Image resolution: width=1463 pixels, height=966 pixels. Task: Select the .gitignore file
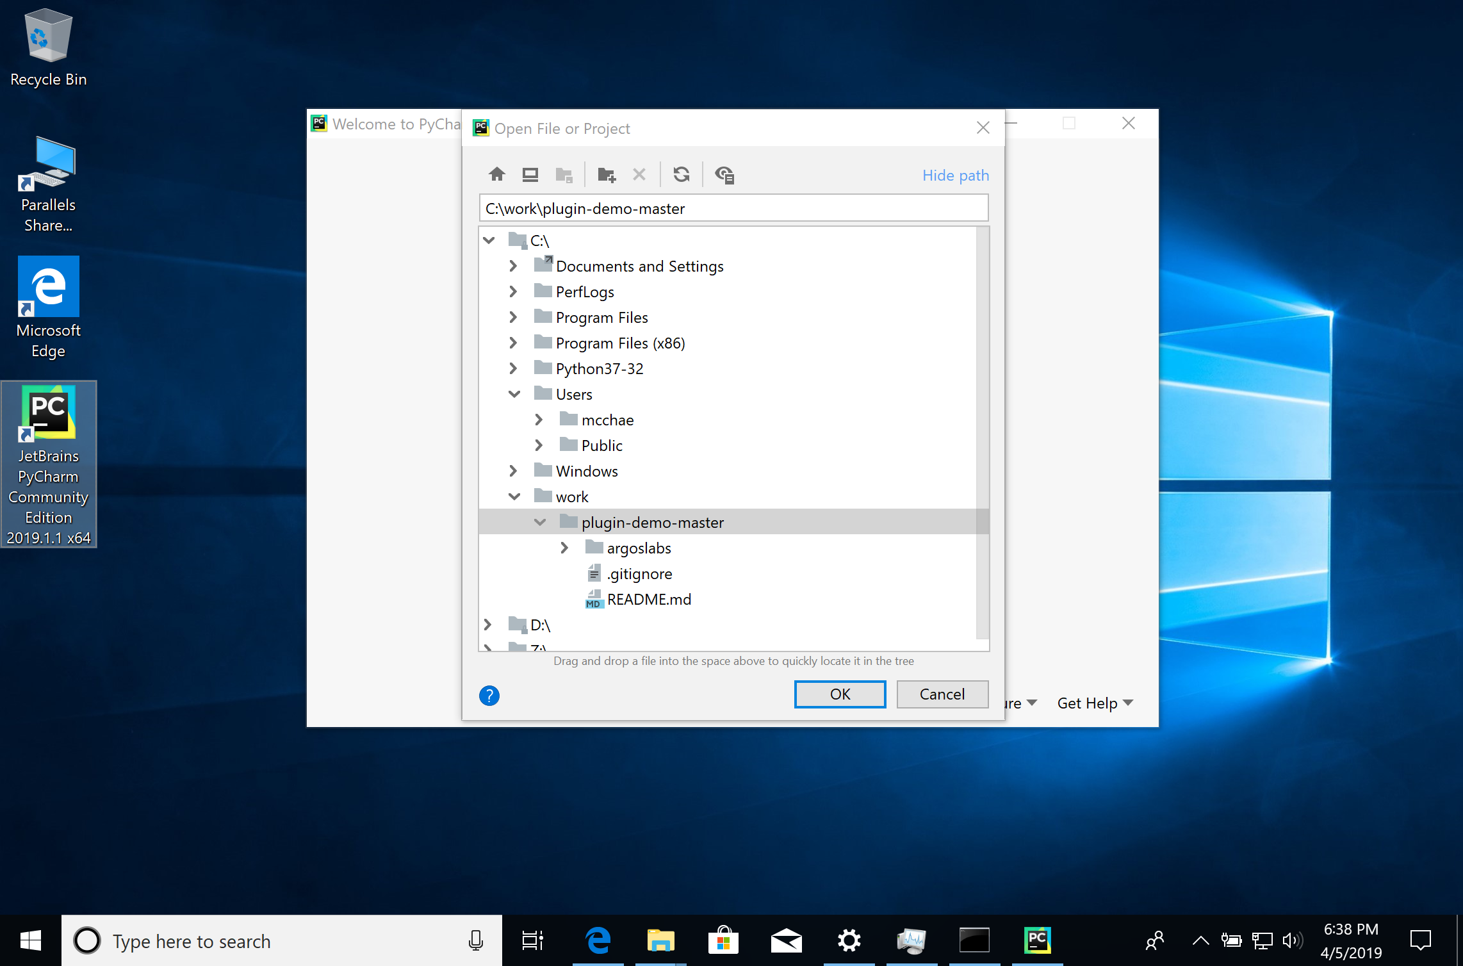tap(636, 573)
